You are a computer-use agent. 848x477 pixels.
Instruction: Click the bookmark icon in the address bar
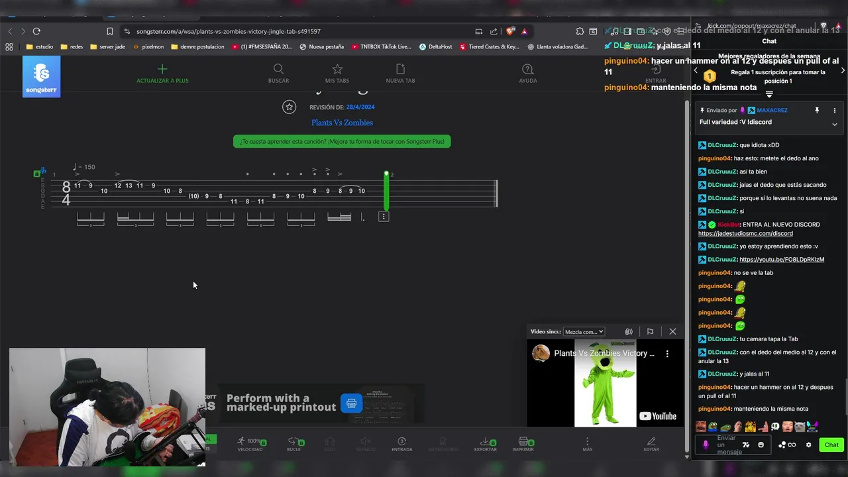tap(110, 31)
